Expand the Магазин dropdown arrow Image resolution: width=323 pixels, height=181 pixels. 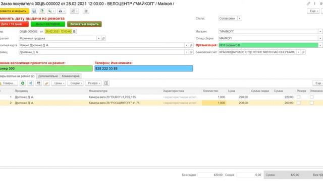click(320, 31)
